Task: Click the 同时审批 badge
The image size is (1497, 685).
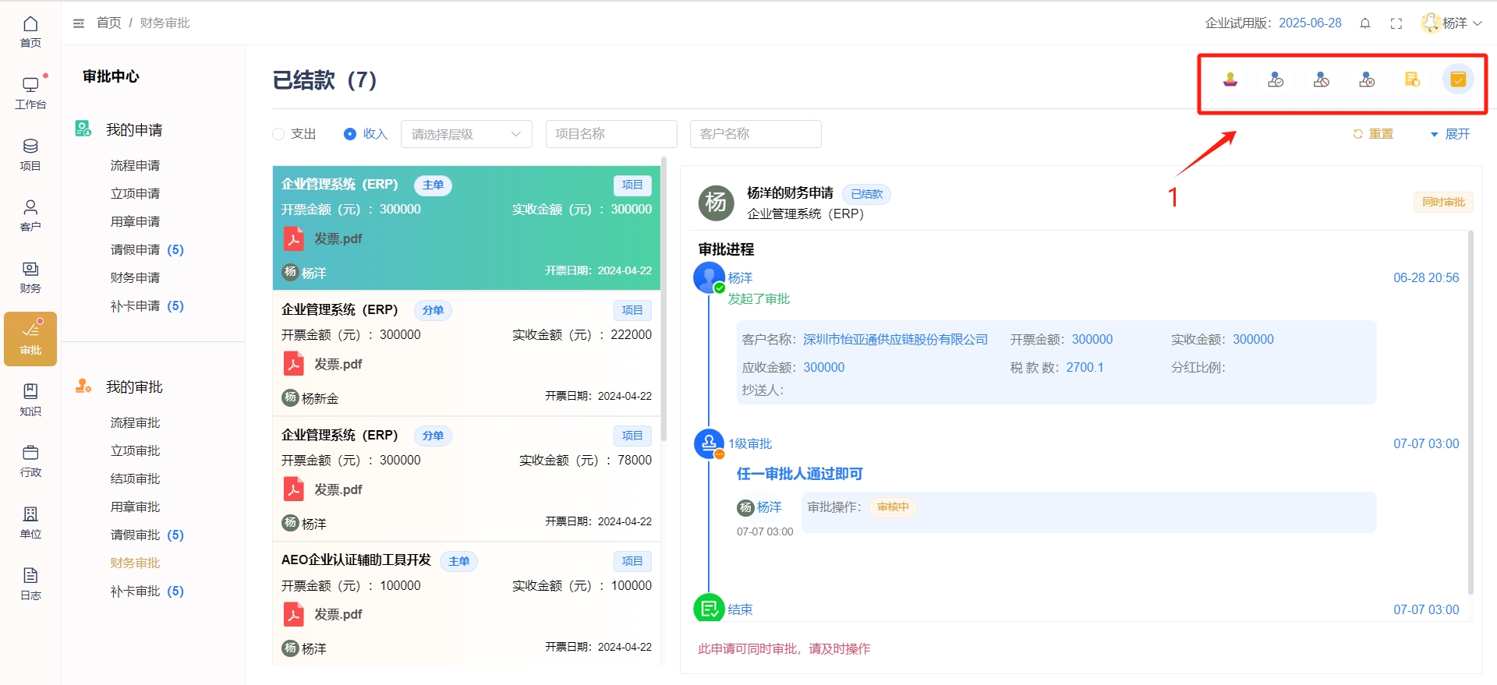Action: point(1443,202)
